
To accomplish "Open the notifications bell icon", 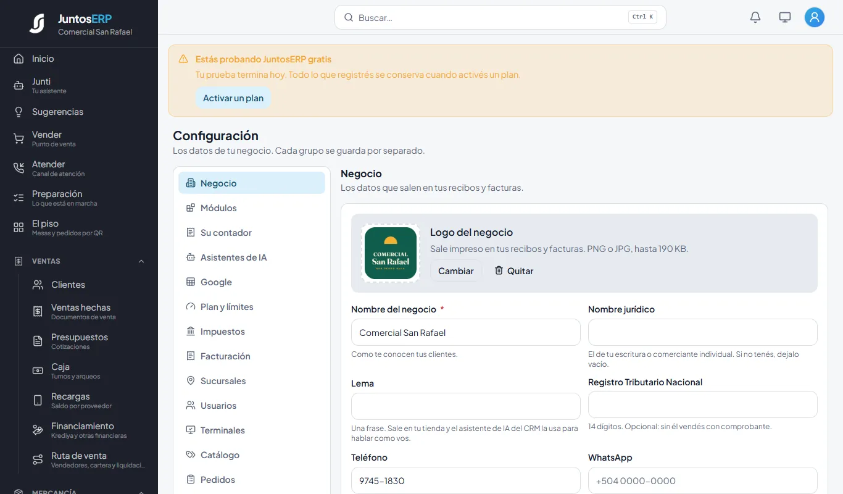I will (755, 17).
